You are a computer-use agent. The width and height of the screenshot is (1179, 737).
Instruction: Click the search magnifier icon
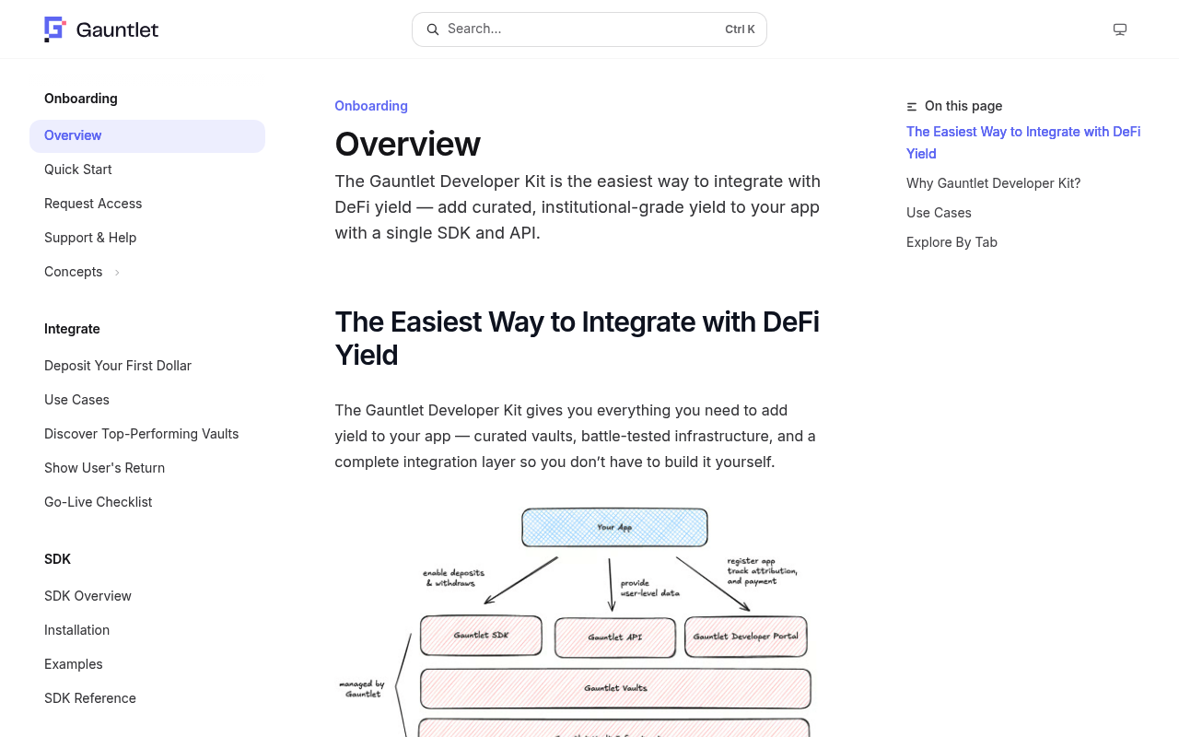tap(433, 29)
